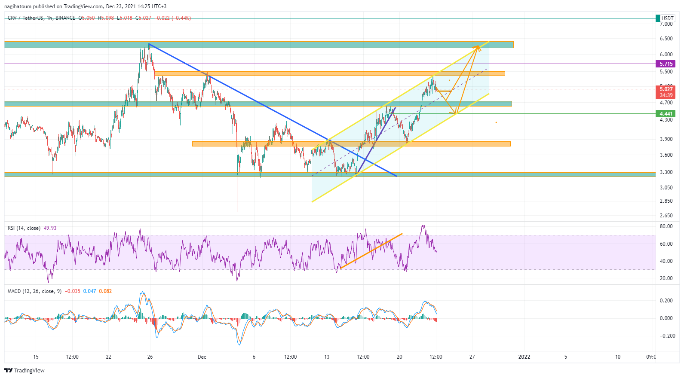Screen dimensions: 684x378
Task: Click the date label 15 on time axis
Action: 36,357
